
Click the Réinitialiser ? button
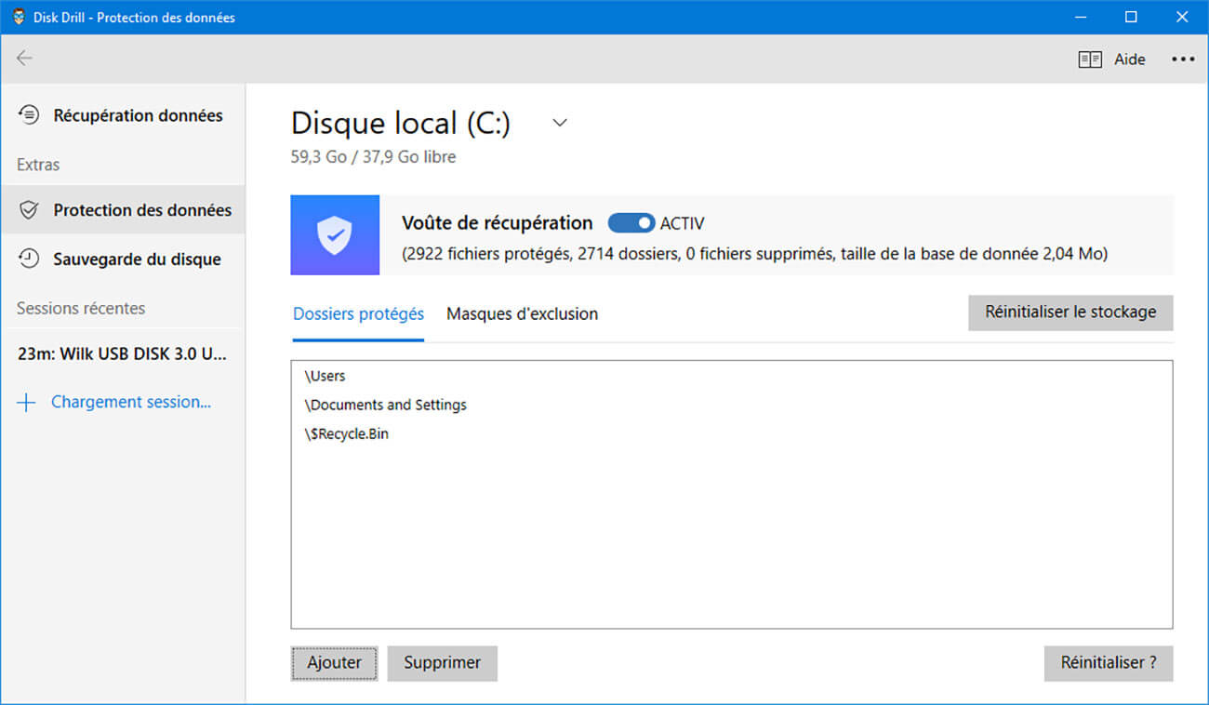point(1109,662)
